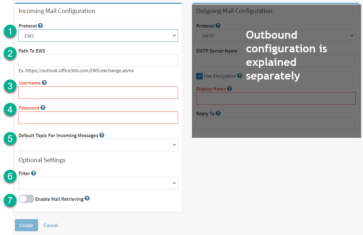The width and height of the screenshot is (363, 235).
Task: Open the Filter dropdown
Action: click(98, 183)
